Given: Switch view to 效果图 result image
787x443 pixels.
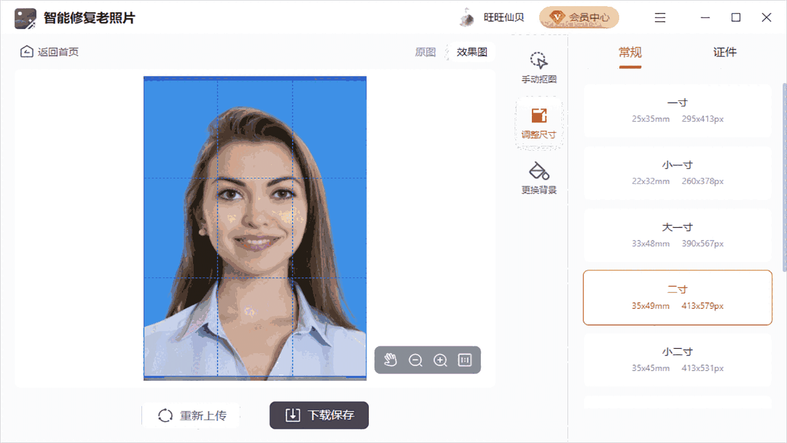Looking at the screenshot, I should click(470, 52).
